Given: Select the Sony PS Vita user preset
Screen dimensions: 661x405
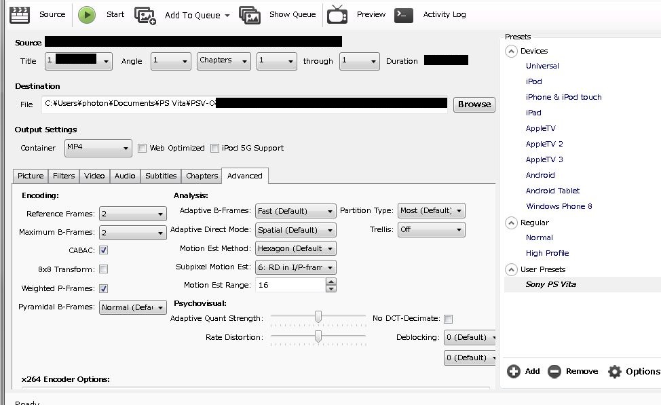Looking at the screenshot, I should (x=550, y=284).
